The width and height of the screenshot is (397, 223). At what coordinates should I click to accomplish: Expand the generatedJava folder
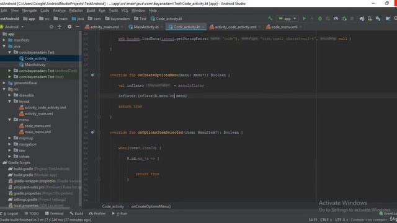pos(4,82)
